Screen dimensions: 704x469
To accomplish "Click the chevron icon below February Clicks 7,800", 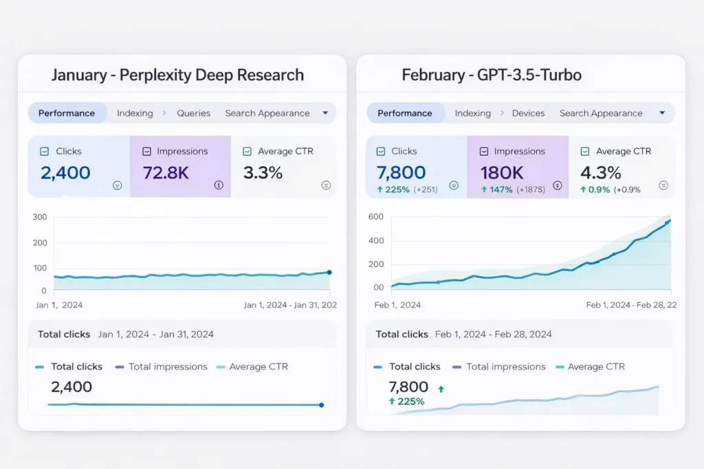I will [x=453, y=185].
